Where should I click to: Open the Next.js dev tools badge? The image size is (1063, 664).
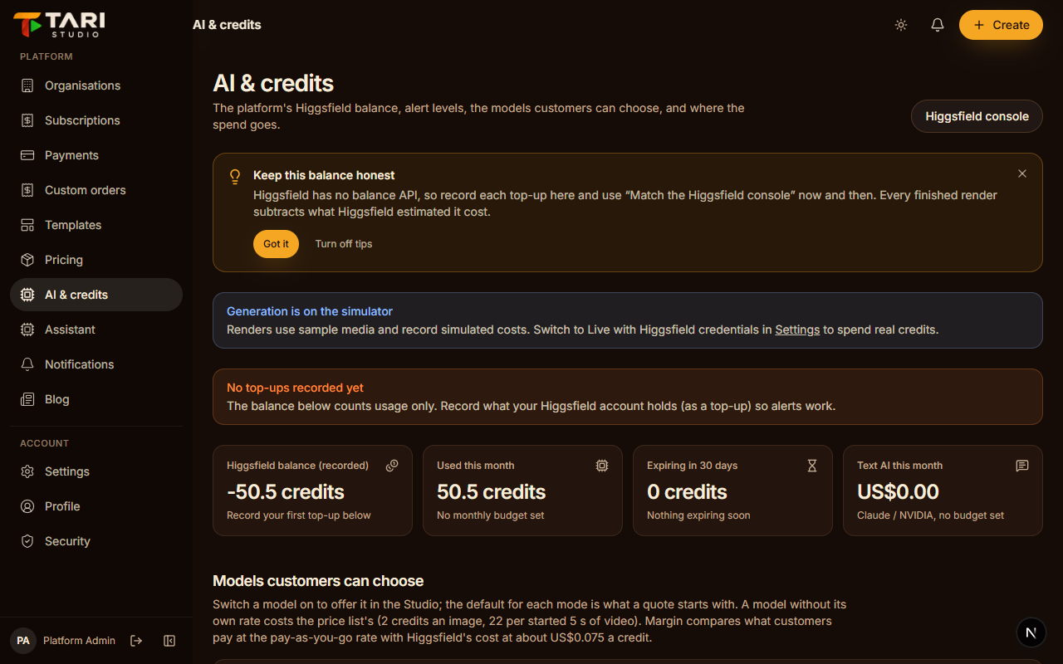[x=1031, y=632]
